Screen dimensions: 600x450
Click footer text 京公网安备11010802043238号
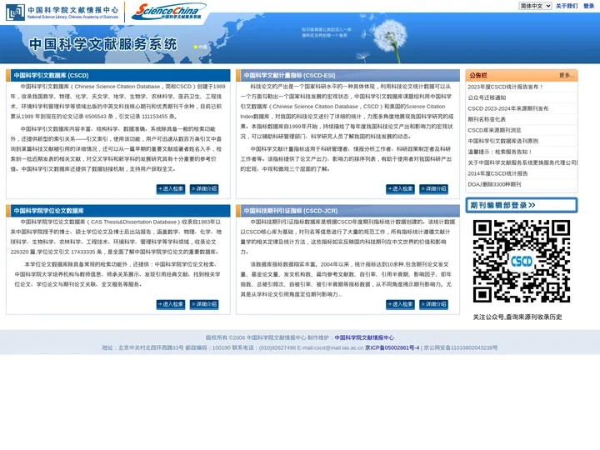461,347
